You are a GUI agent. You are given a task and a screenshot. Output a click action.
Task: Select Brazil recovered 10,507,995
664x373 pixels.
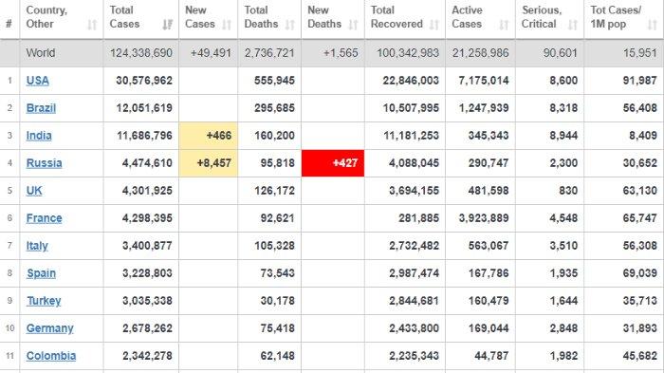coord(411,108)
